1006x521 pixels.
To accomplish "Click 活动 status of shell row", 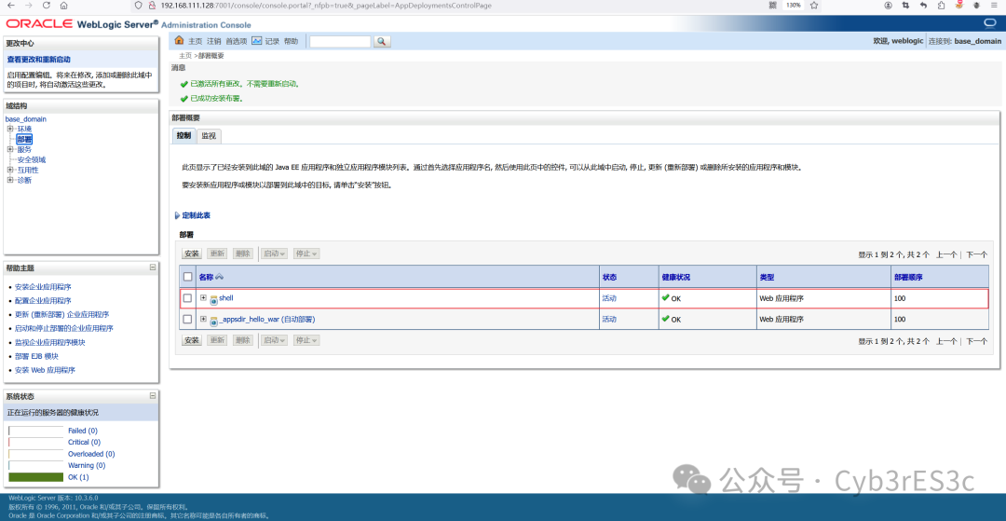I will pyautogui.click(x=609, y=298).
